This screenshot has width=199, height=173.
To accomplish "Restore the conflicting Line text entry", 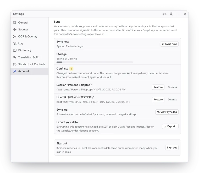I will tap(158, 100).
